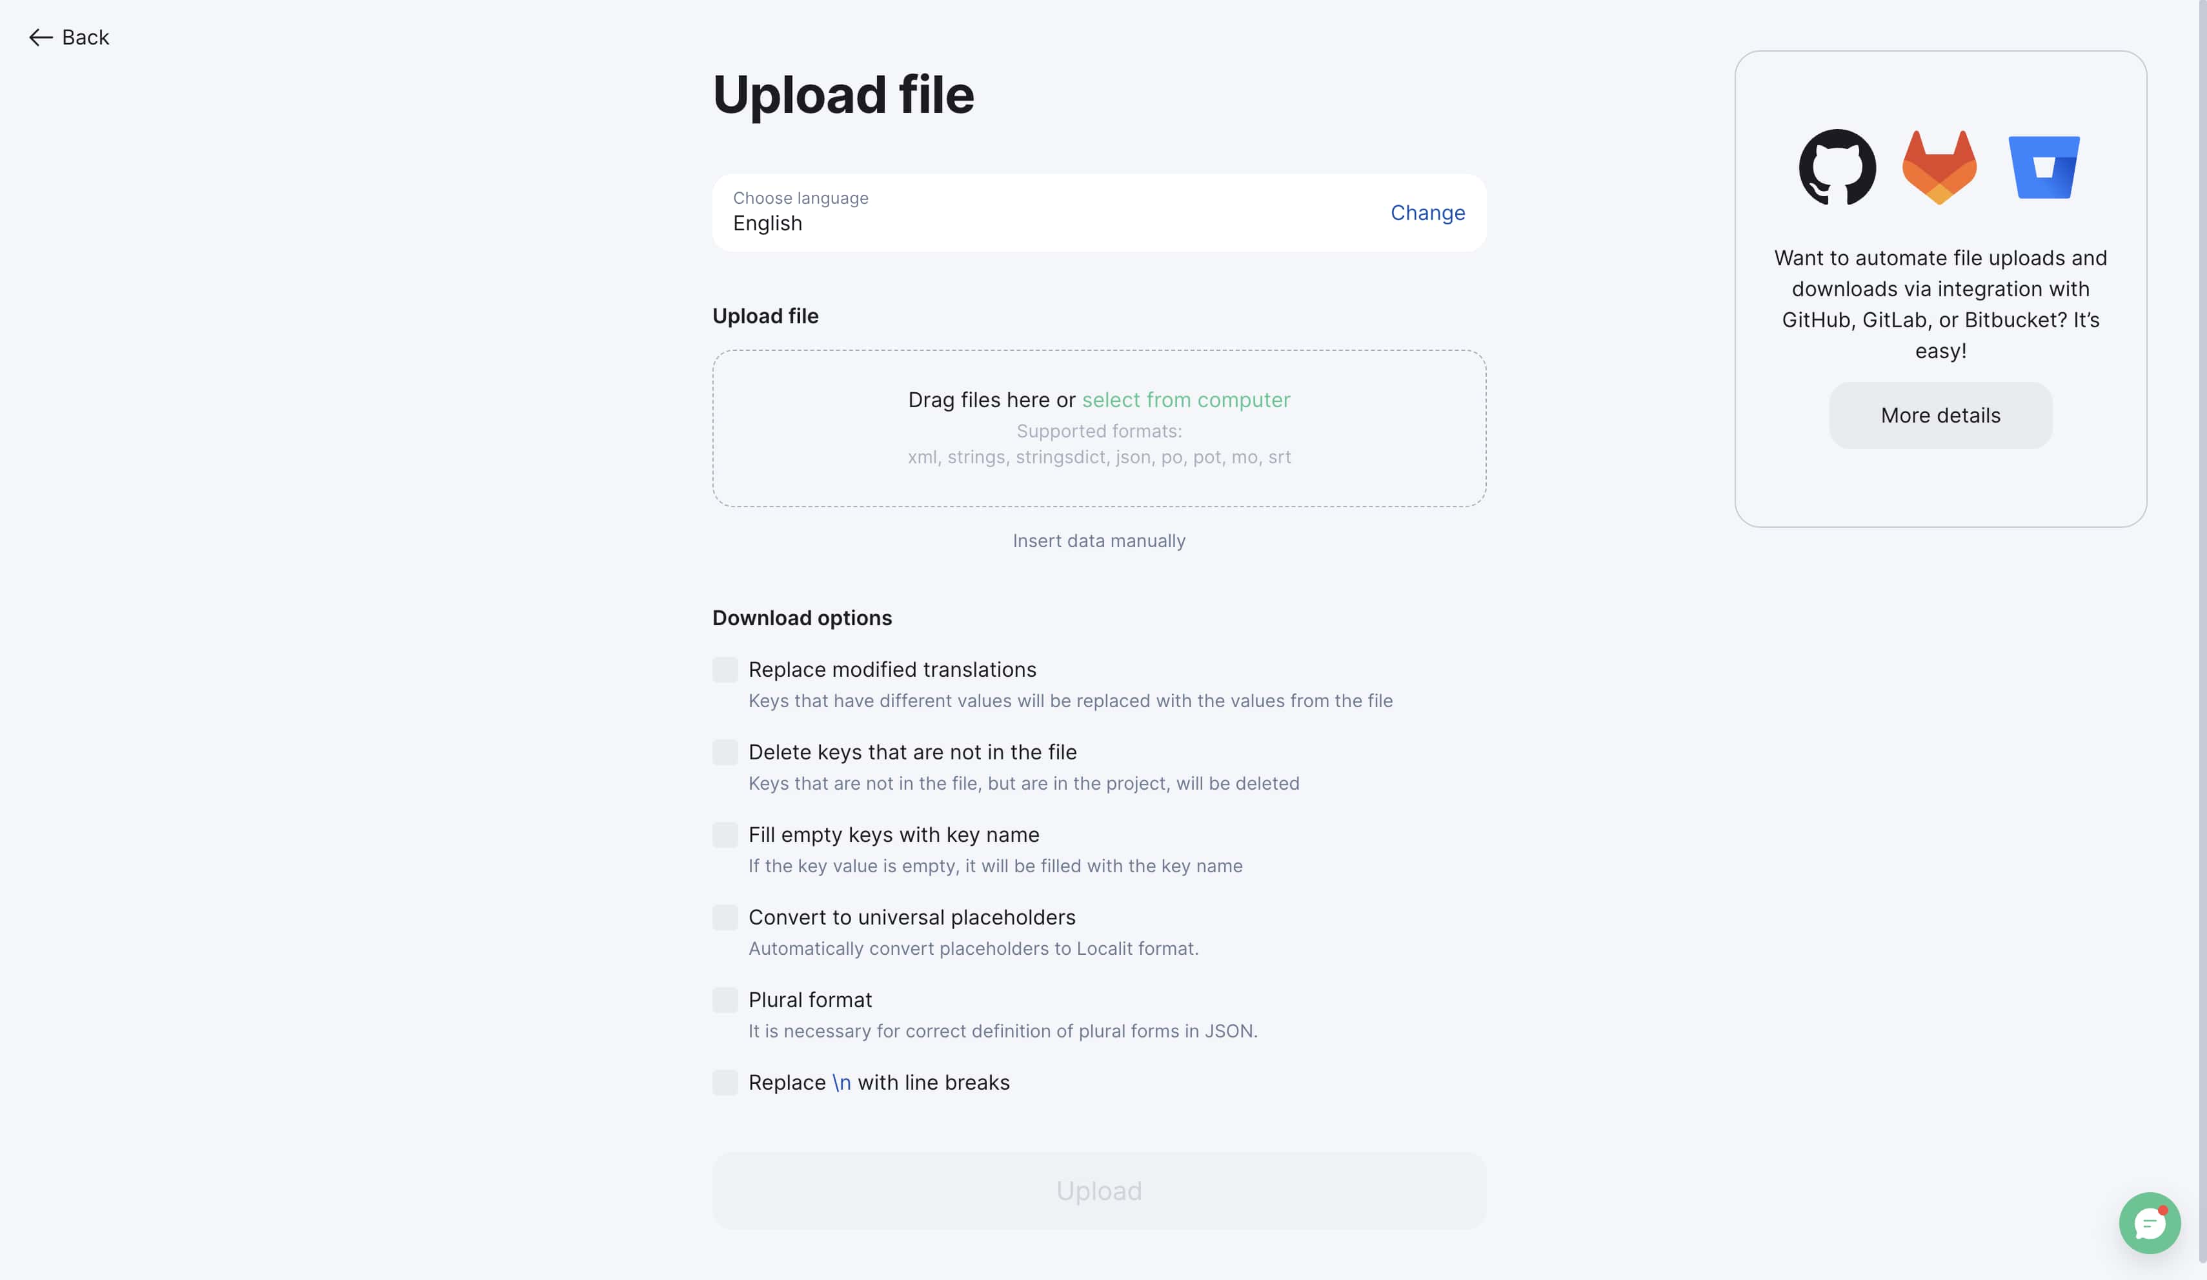Click the Back arrow icon
The height and width of the screenshot is (1280, 2207).
tap(40, 37)
